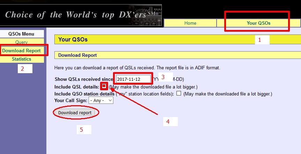Image resolution: width=301 pixels, height=154 pixels.
Task: Expand the Your Call Sign dropdown
Action: (x=101, y=100)
